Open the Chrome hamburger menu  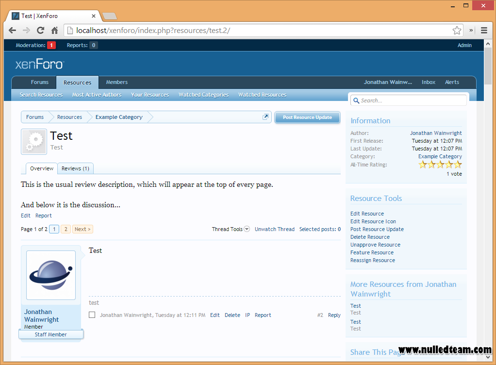pyautogui.click(x=484, y=31)
